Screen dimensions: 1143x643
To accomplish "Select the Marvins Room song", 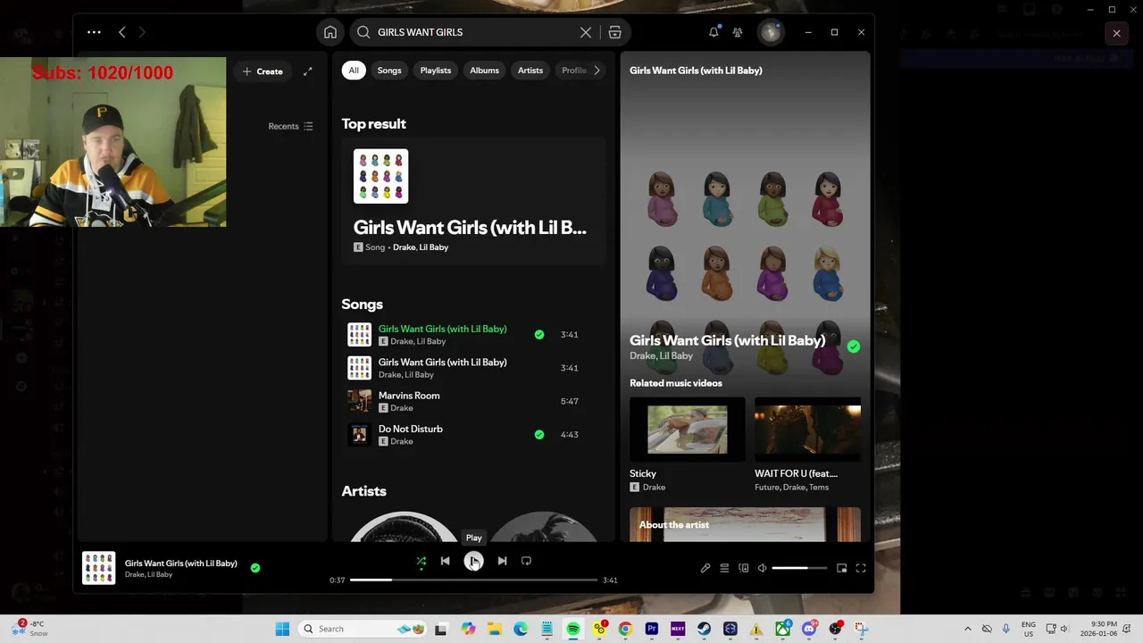I will 472,401.
